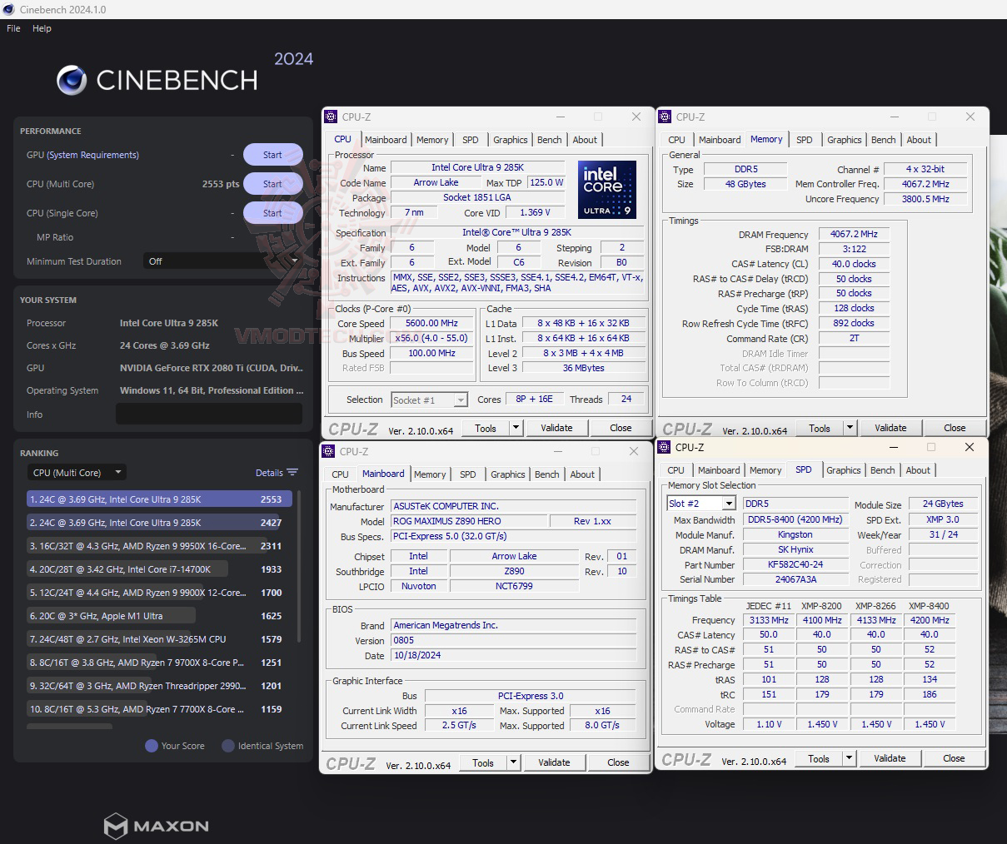
Task: Click the MAXON logo at the bottom
Action: coord(155,826)
